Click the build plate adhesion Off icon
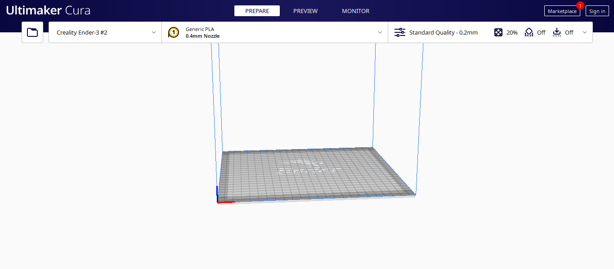614x269 pixels. point(557,32)
